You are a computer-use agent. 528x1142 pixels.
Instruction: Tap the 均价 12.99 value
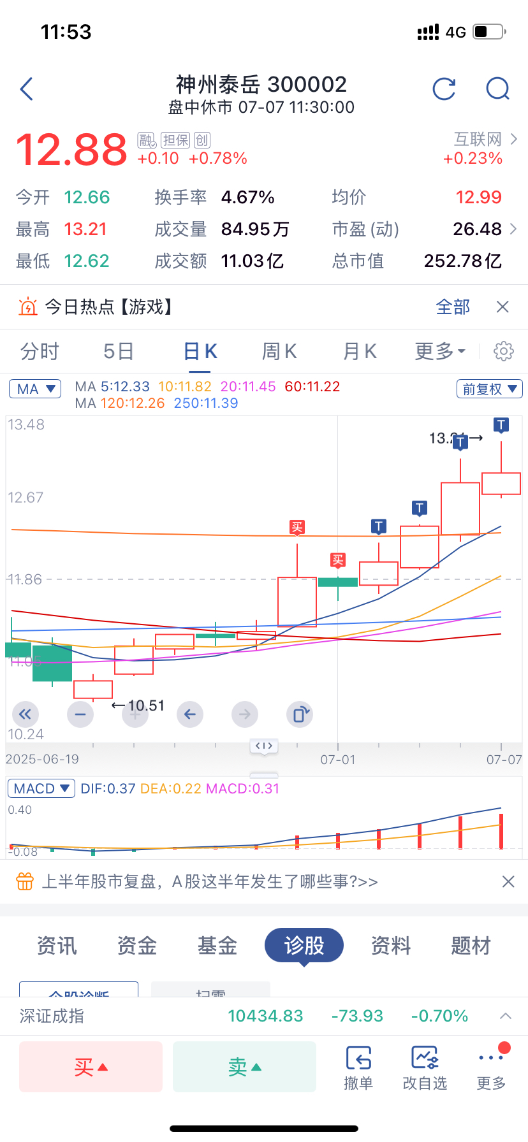click(478, 198)
